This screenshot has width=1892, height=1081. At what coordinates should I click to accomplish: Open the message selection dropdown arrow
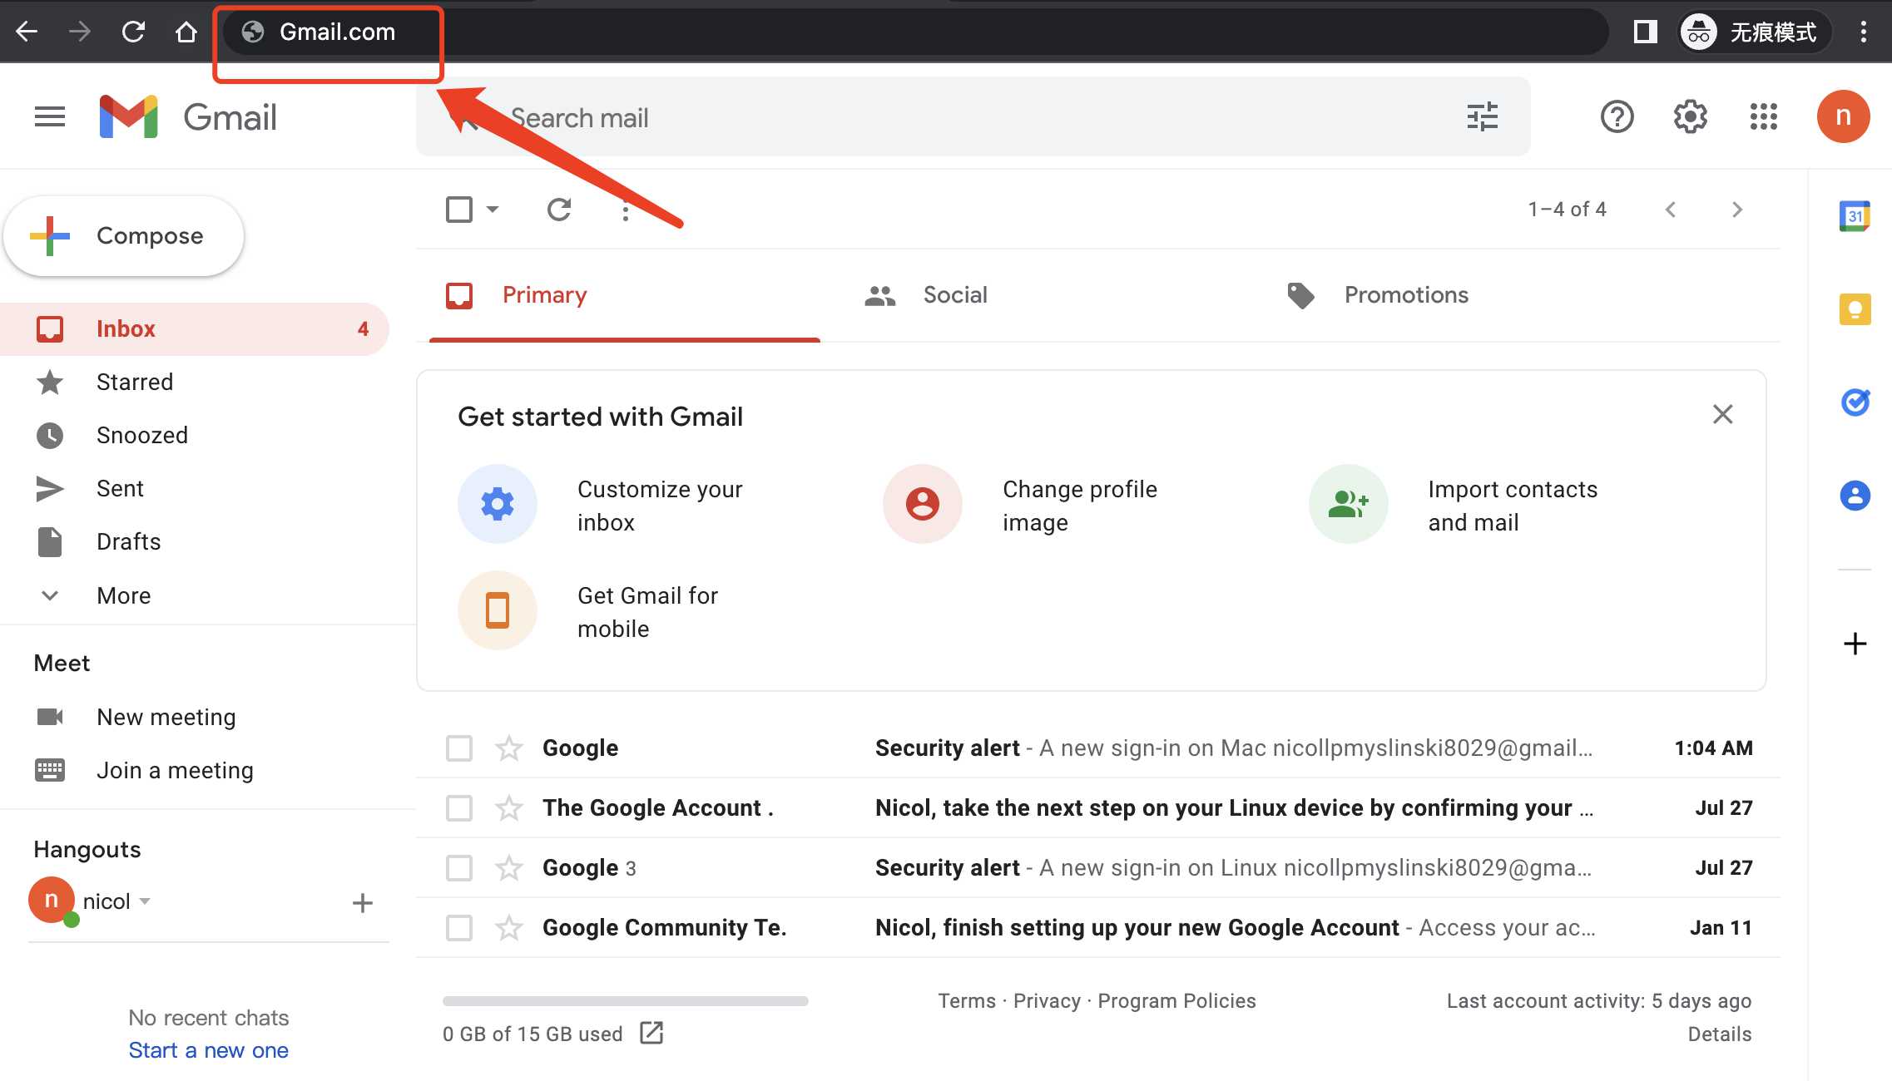[493, 210]
